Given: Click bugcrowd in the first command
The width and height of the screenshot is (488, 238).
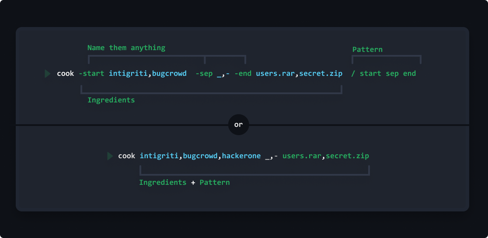Looking at the screenshot, I should click(169, 74).
